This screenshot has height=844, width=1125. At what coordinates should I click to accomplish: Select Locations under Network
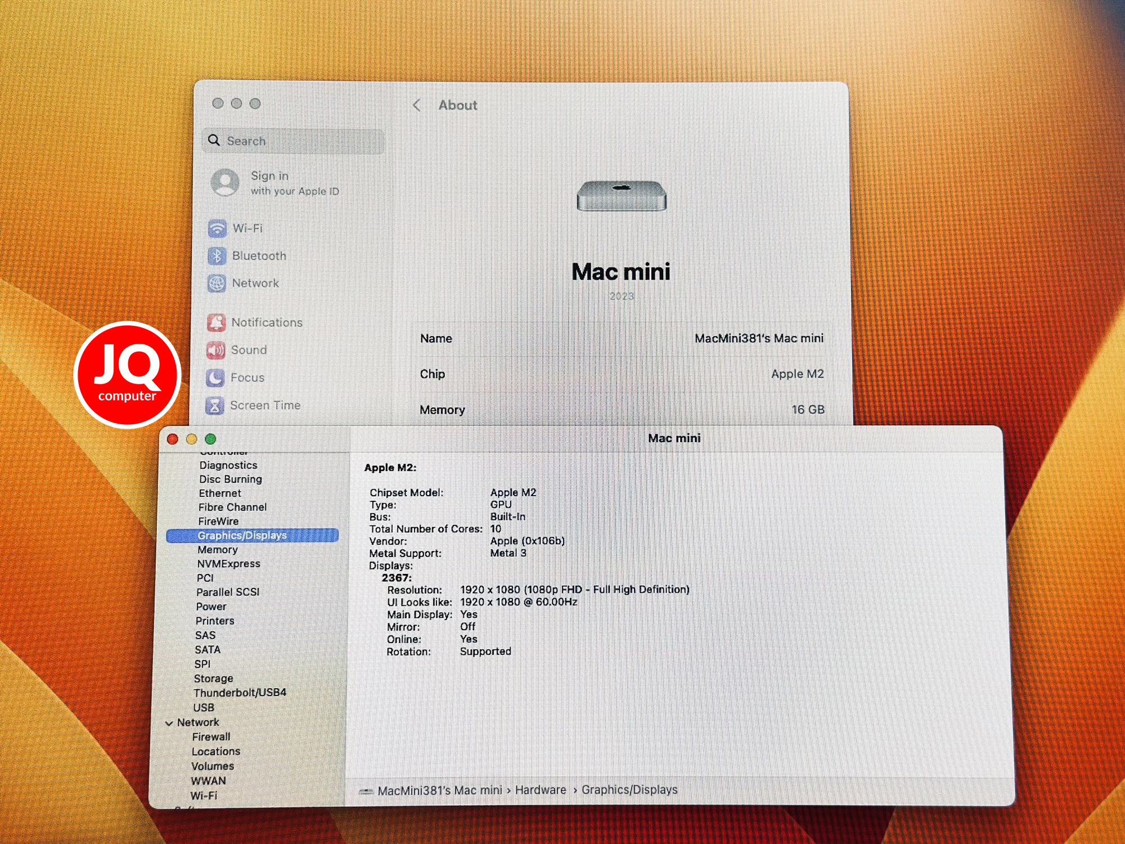(x=216, y=752)
